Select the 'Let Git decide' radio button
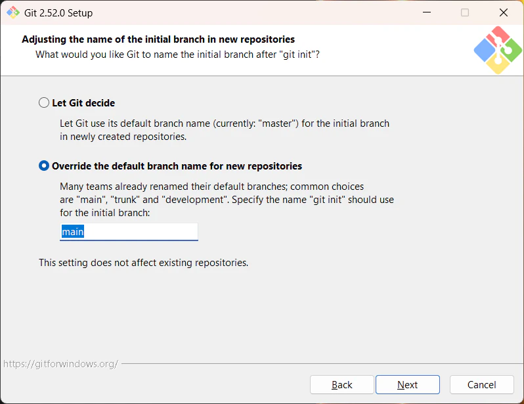The image size is (524, 404). click(x=44, y=102)
